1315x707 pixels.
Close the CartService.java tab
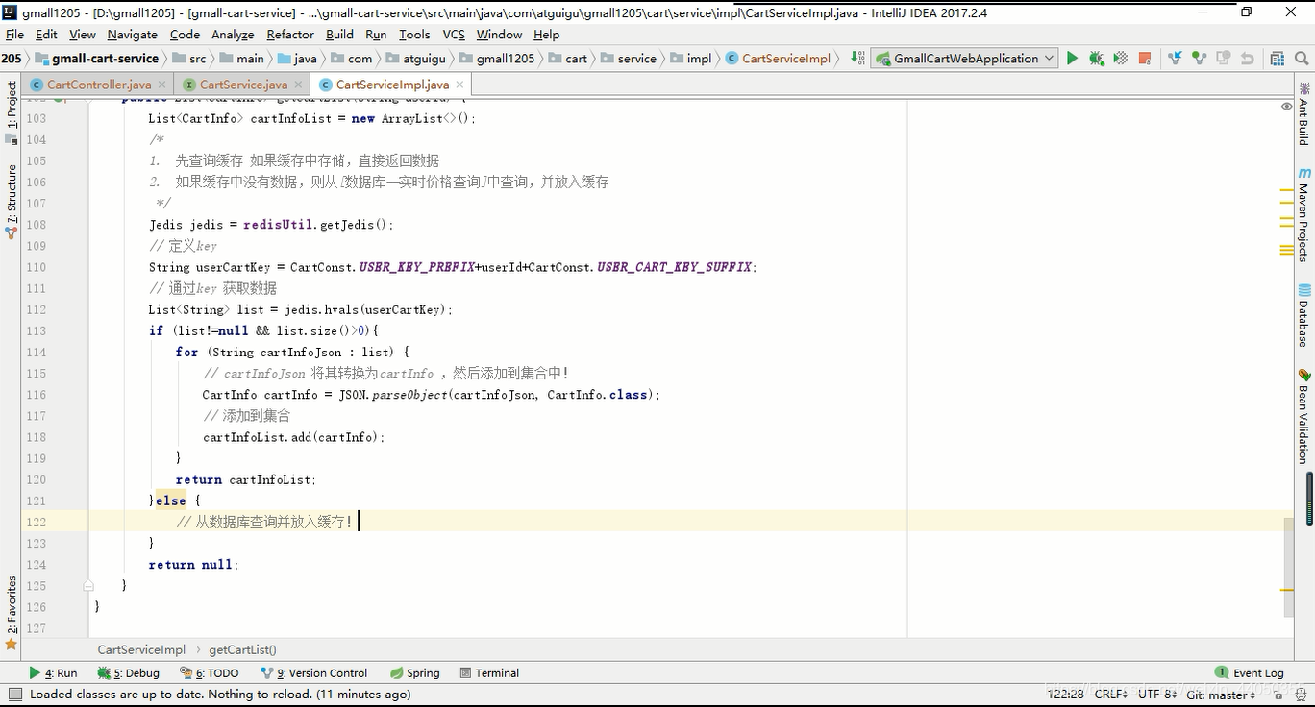tap(297, 85)
